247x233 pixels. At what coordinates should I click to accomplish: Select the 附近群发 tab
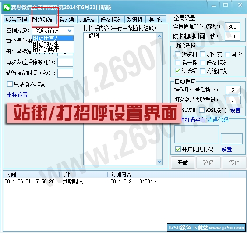(x=42, y=19)
